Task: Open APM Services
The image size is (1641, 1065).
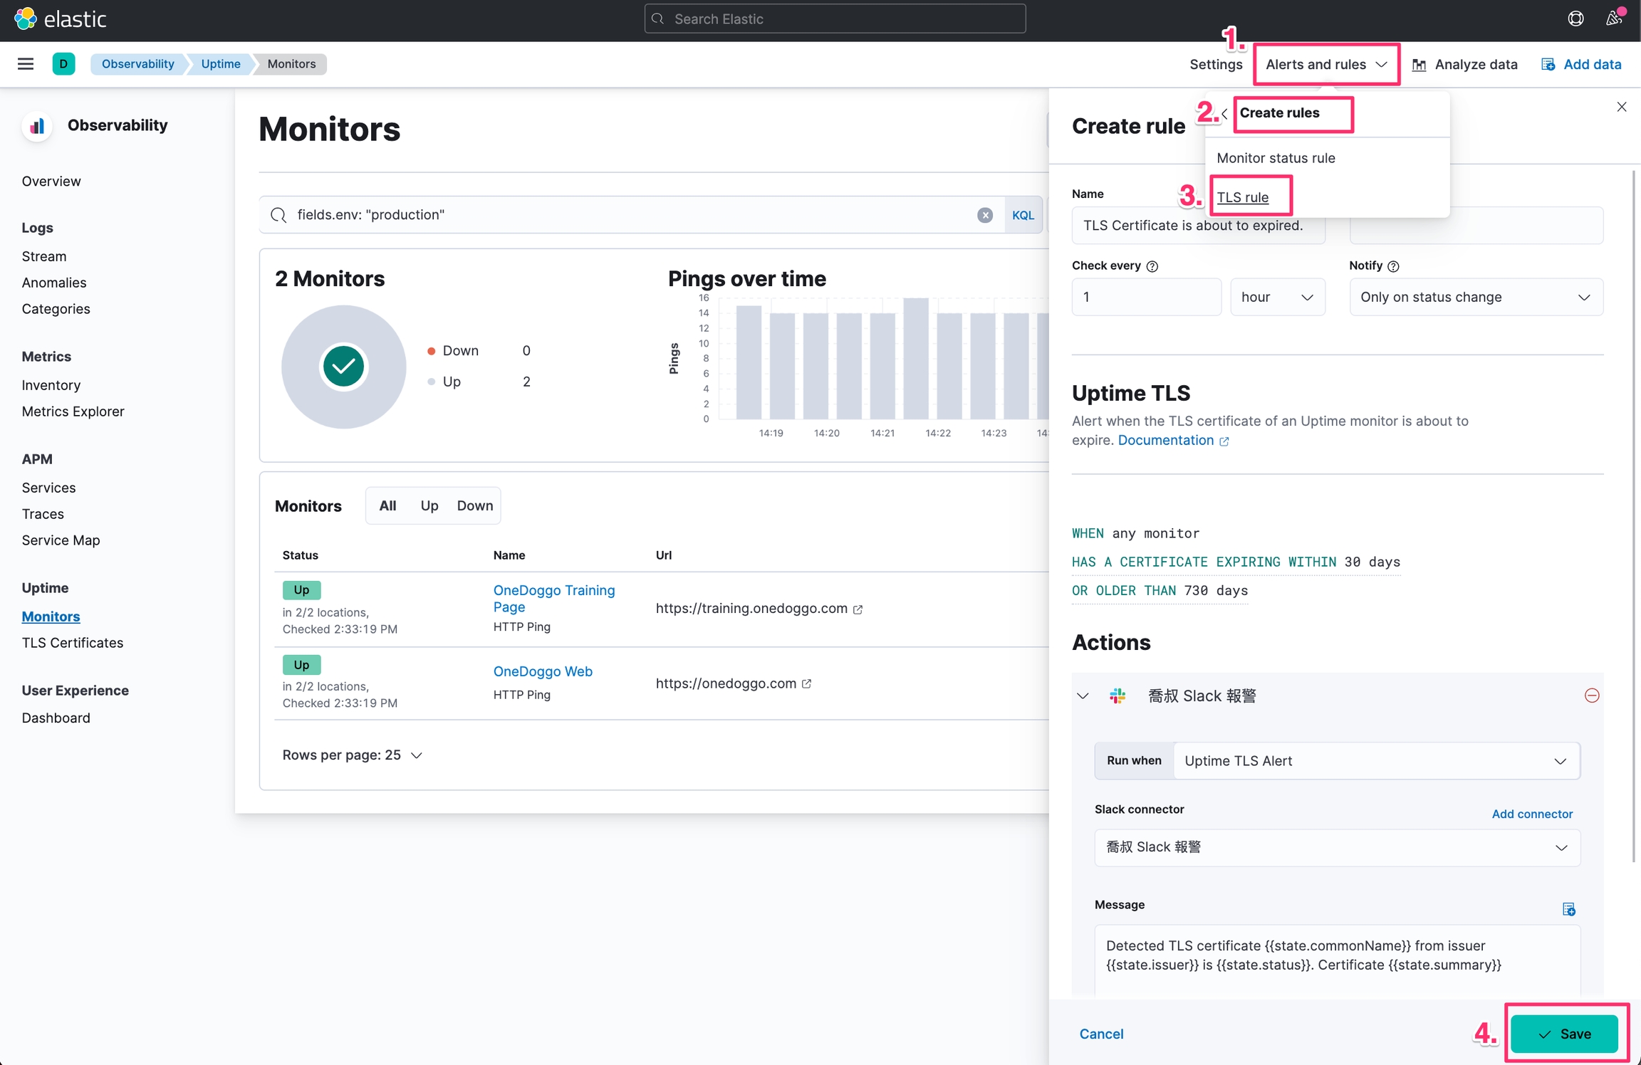Action: tap(48, 488)
